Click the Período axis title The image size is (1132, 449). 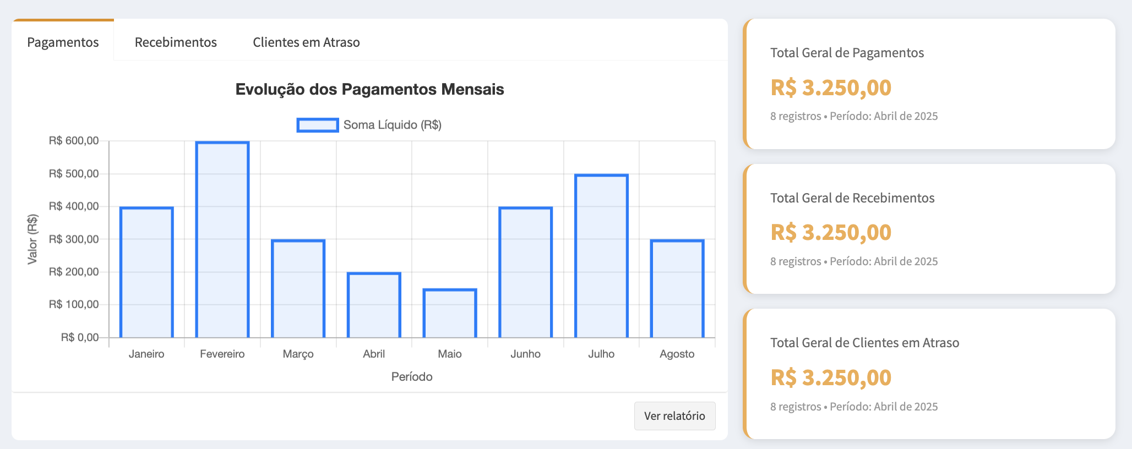click(x=412, y=377)
